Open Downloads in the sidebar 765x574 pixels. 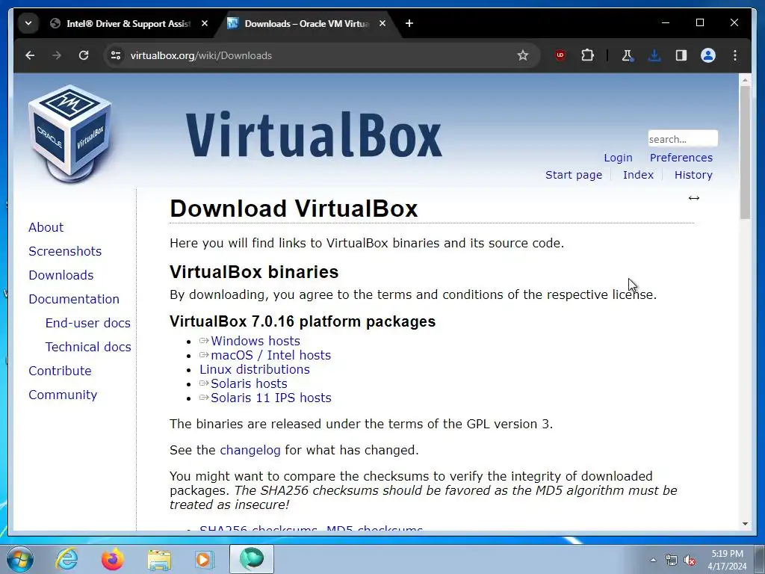click(61, 275)
